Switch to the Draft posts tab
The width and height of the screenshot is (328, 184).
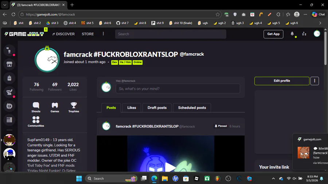pos(157,108)
